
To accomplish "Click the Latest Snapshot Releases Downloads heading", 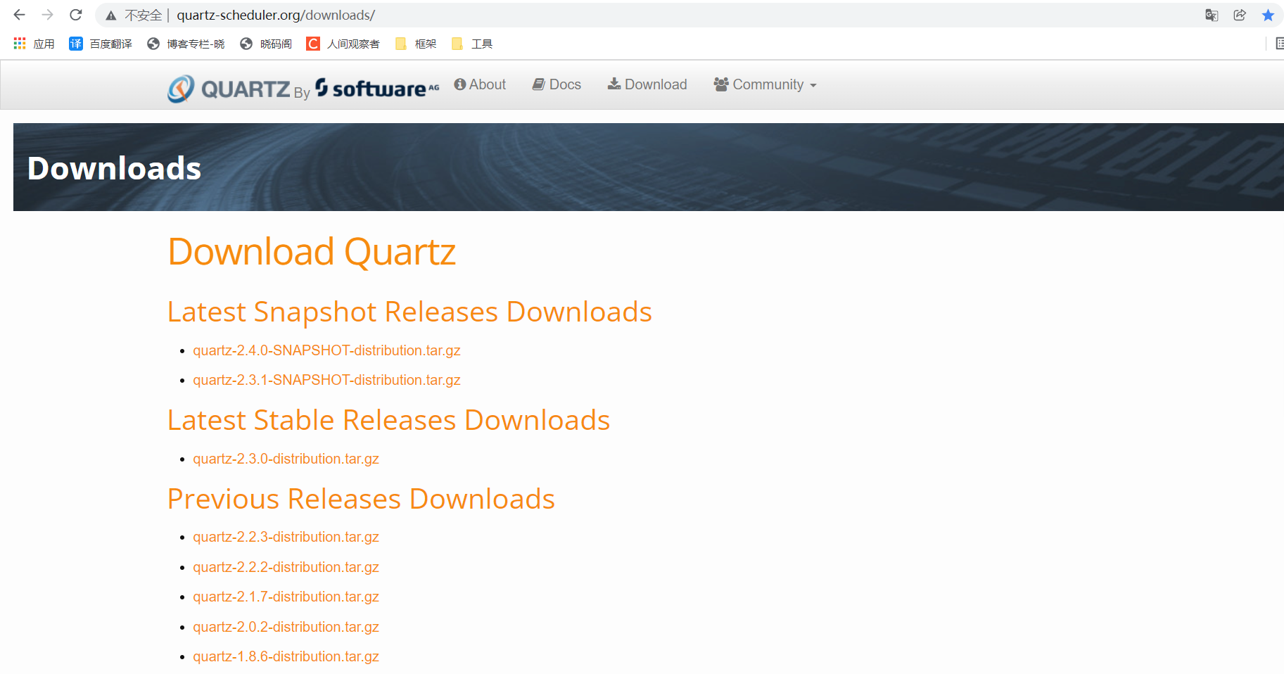I will coord(409,312).
